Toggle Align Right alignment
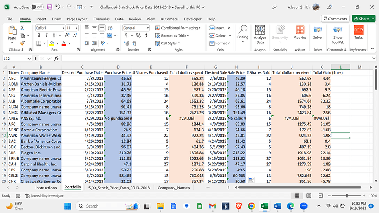The height and width of the screenshot is (213, 379). point(102,36)
